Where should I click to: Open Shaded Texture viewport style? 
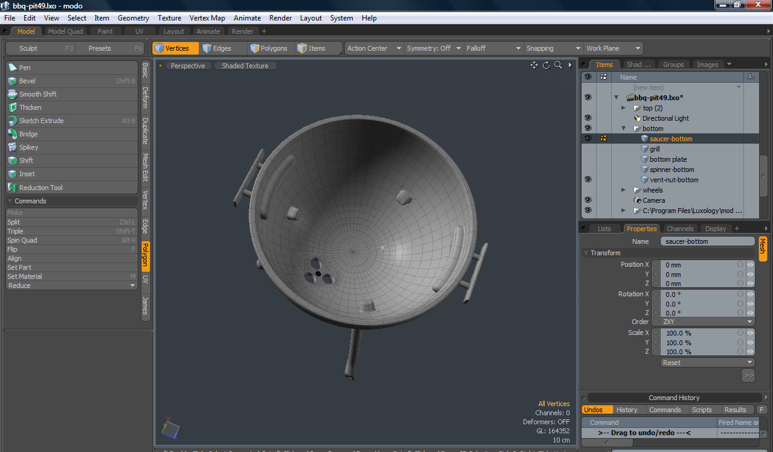[x=245, y=66]
